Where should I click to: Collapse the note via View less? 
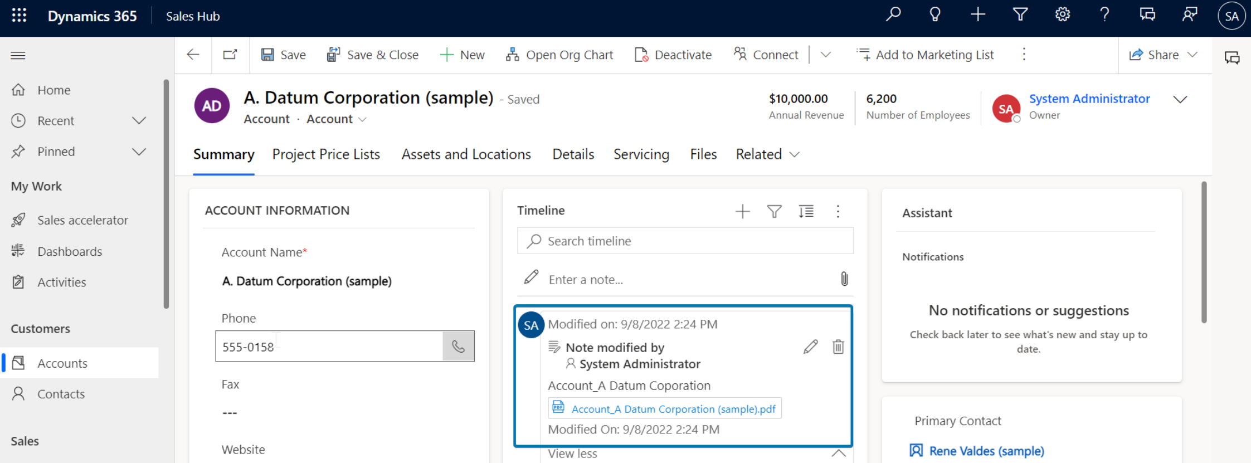pos(572,454)
